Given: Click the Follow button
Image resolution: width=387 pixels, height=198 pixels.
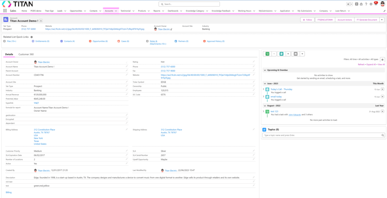Looking at the screenshot, I should coord(307,20).
